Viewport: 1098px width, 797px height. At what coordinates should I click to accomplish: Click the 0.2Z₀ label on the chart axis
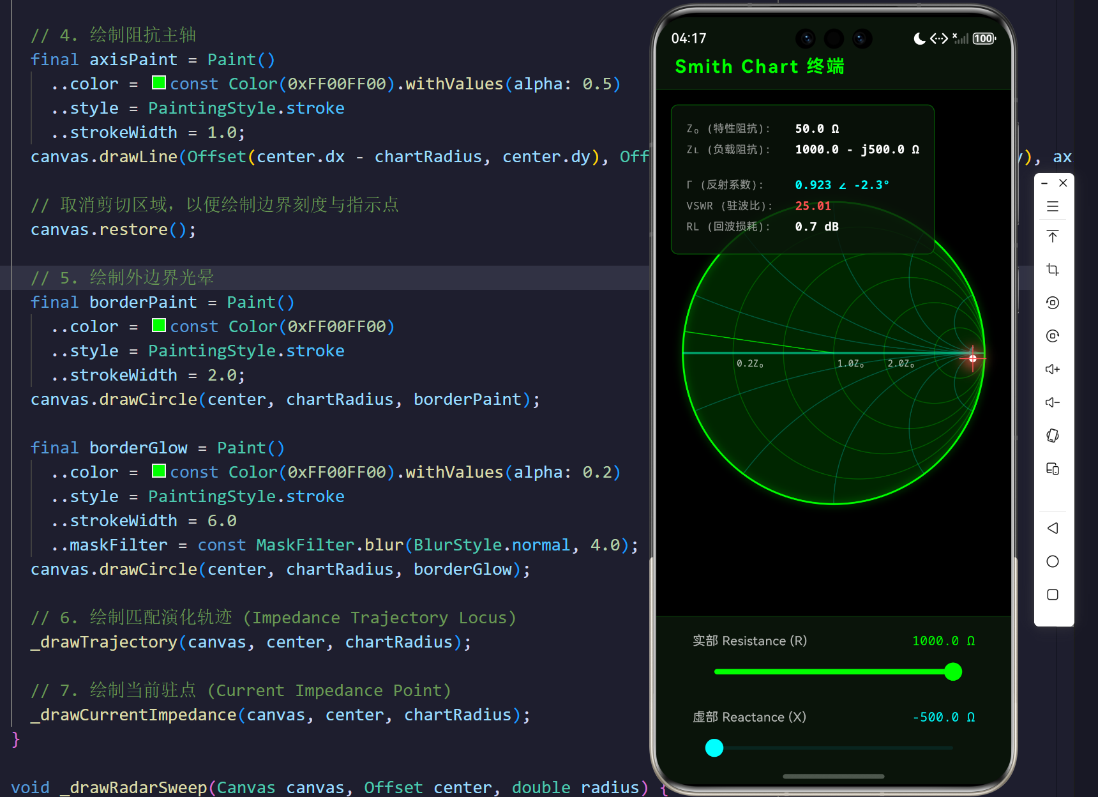[750, 363]
